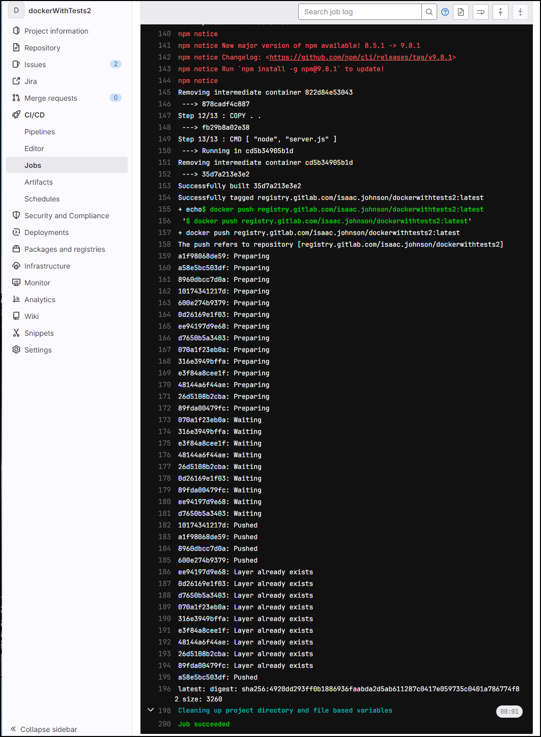Click '10174341217d: Pushed' log line
Image resolution: width=541 pixels, height=737 pixels.
pyautogui.click(x=218, y=525)
